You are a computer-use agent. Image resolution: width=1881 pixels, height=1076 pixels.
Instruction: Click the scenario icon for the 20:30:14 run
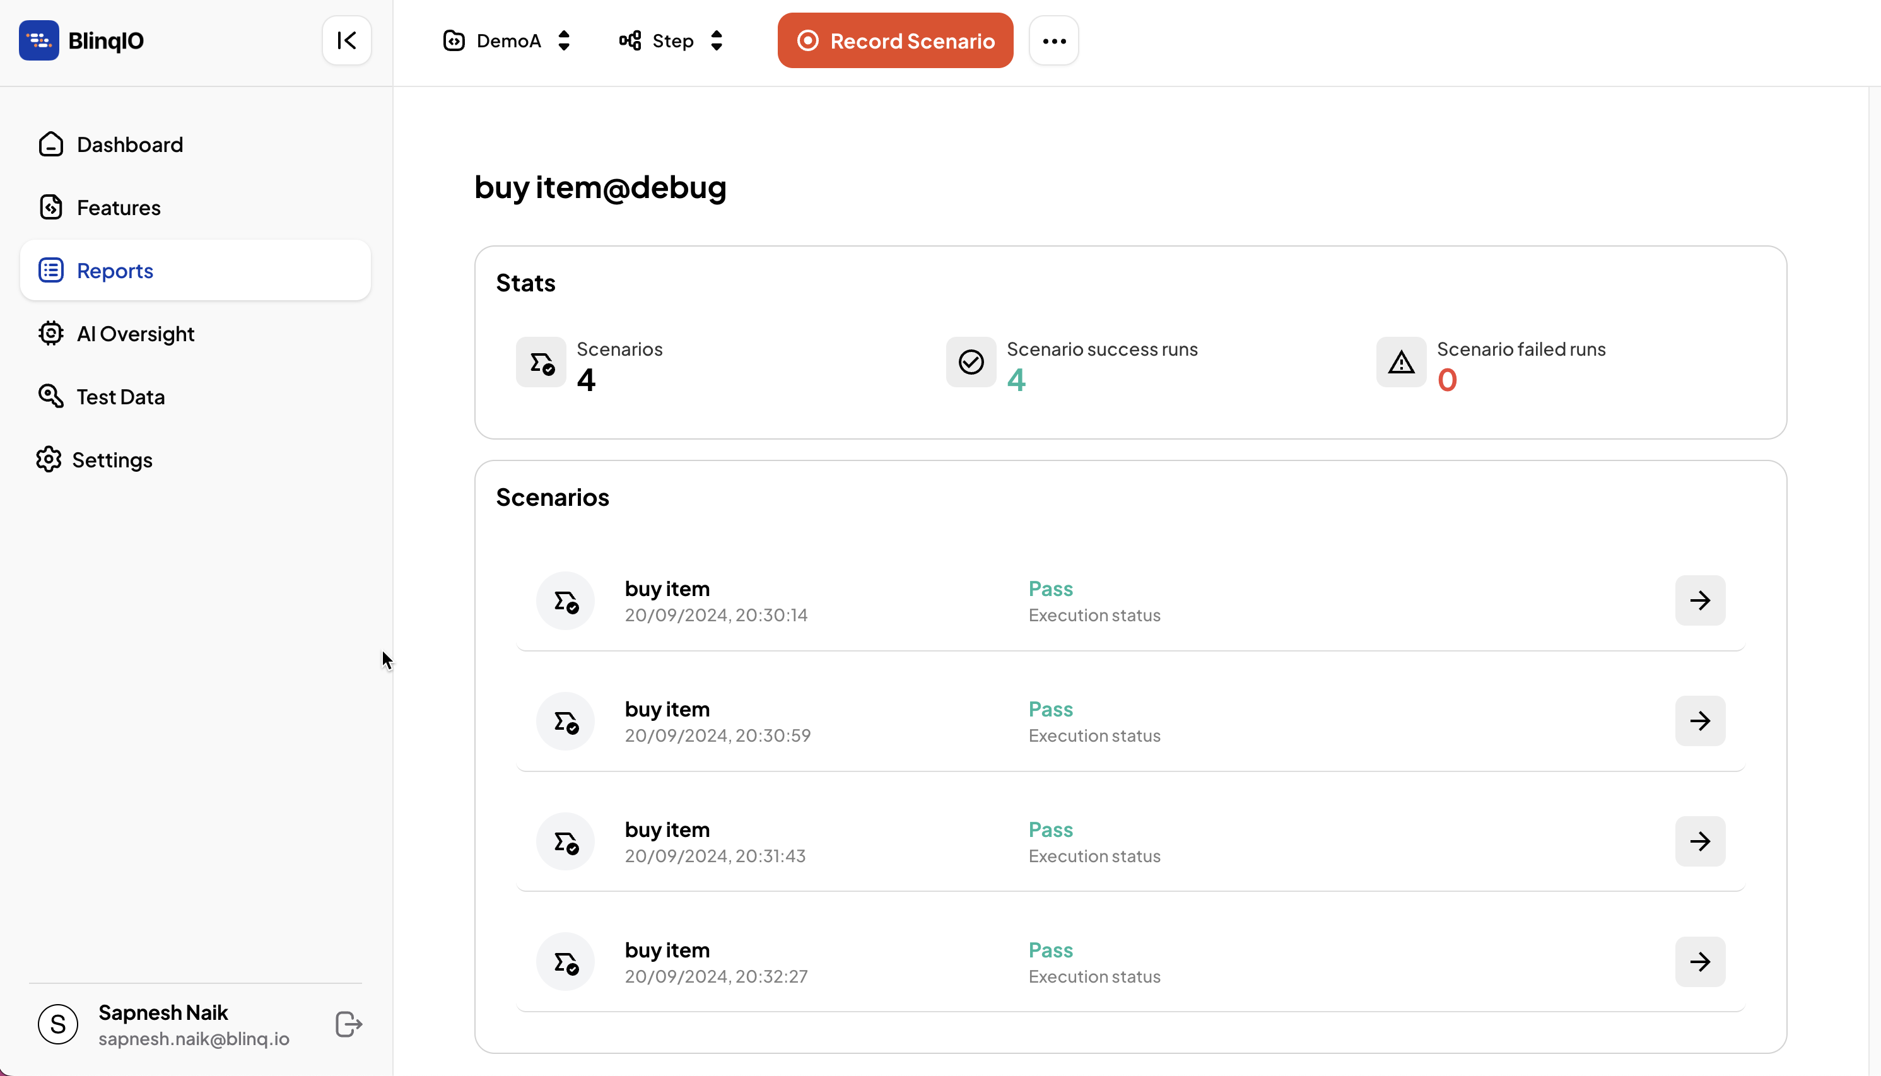point(565,601)
